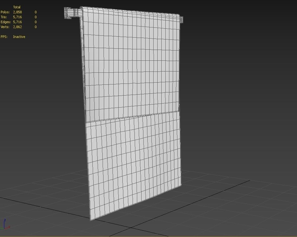The width and height of the screenshot is (297, 237).
Task: Click the Total statistics column header
Action: coord(17,7)
